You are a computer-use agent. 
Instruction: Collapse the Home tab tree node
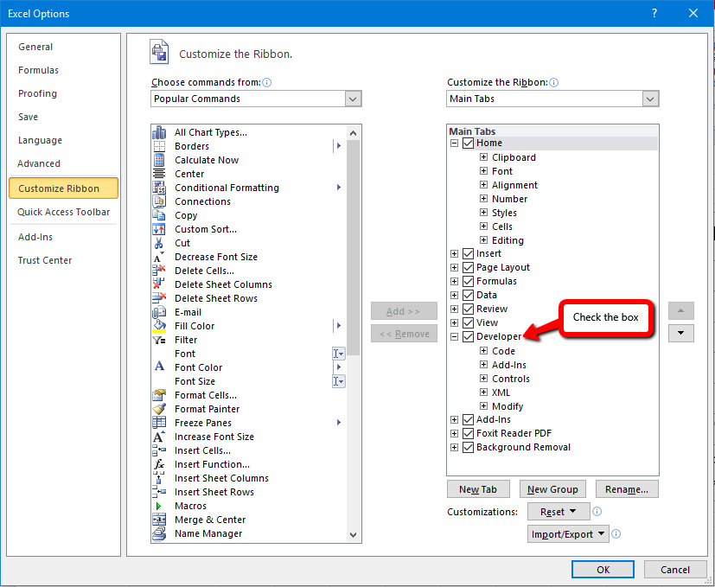tap(454, 144)
